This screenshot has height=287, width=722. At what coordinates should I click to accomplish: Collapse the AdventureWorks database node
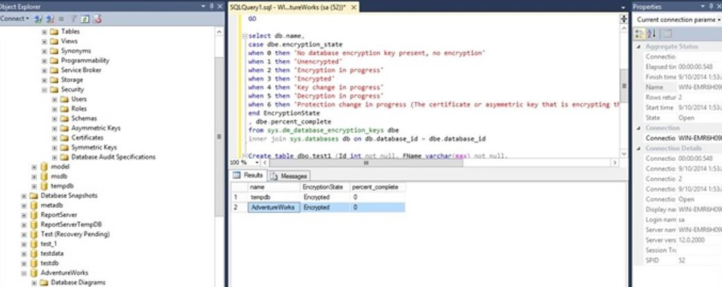tap(24, 272)
